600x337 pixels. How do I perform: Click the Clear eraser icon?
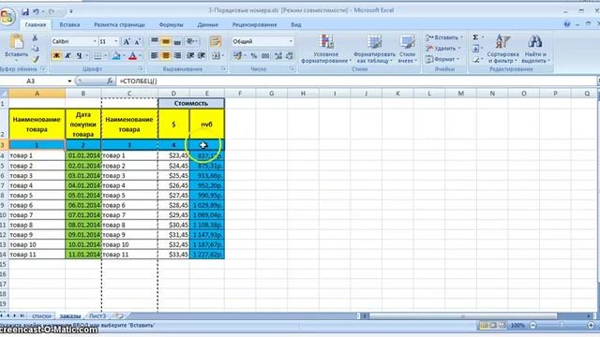pyautogui.click(x=475, y=60)
